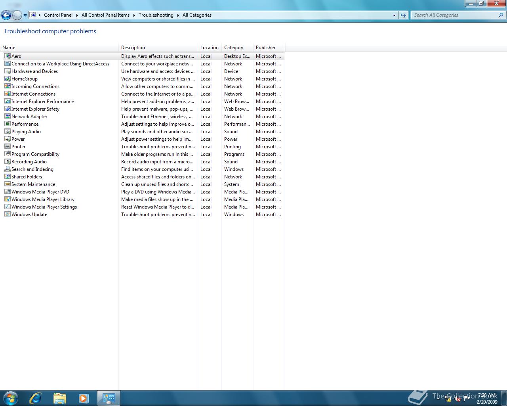The width and height of the screenshot is (507, 406).
Task: Open the Aero troubleshooter icon
Action: coord(8,56)
